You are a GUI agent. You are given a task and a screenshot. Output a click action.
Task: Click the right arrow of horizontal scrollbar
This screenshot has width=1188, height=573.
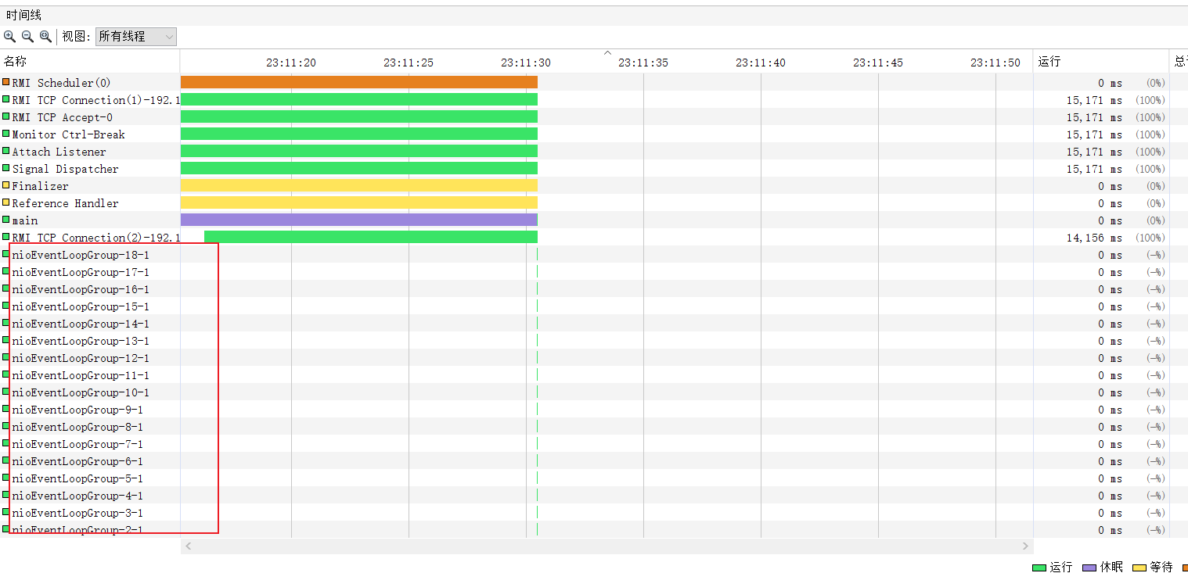point(1025,546)
